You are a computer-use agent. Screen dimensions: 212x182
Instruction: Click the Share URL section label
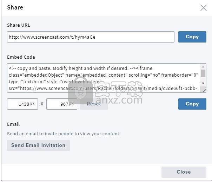point(19,25)
